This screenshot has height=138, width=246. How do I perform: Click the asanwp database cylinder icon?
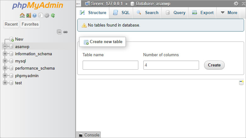[x=11, y=46]
